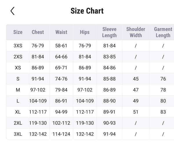Image resolution: width=174 pixels, height=150 pixels.
Task: Click the Waist column header
Action: click(x=61, y=32)
